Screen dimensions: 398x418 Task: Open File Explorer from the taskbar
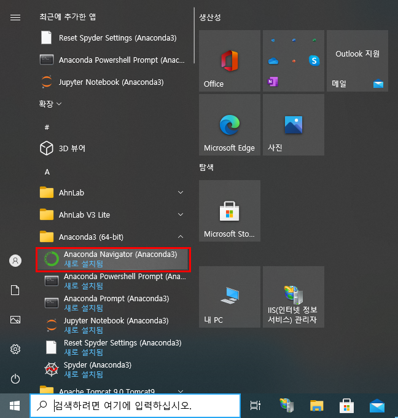(316, 406)
